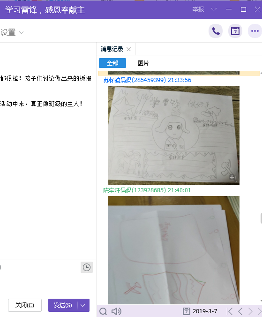This screenshot has width=262, height=317.
Task: Select the 全部 tab
Action: pos(112,63)
